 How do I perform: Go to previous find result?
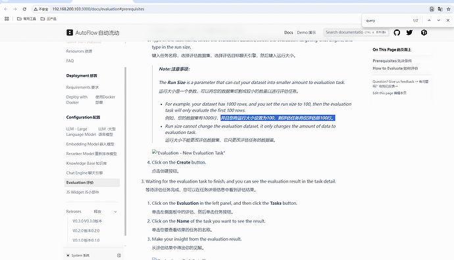coord(429,20)
